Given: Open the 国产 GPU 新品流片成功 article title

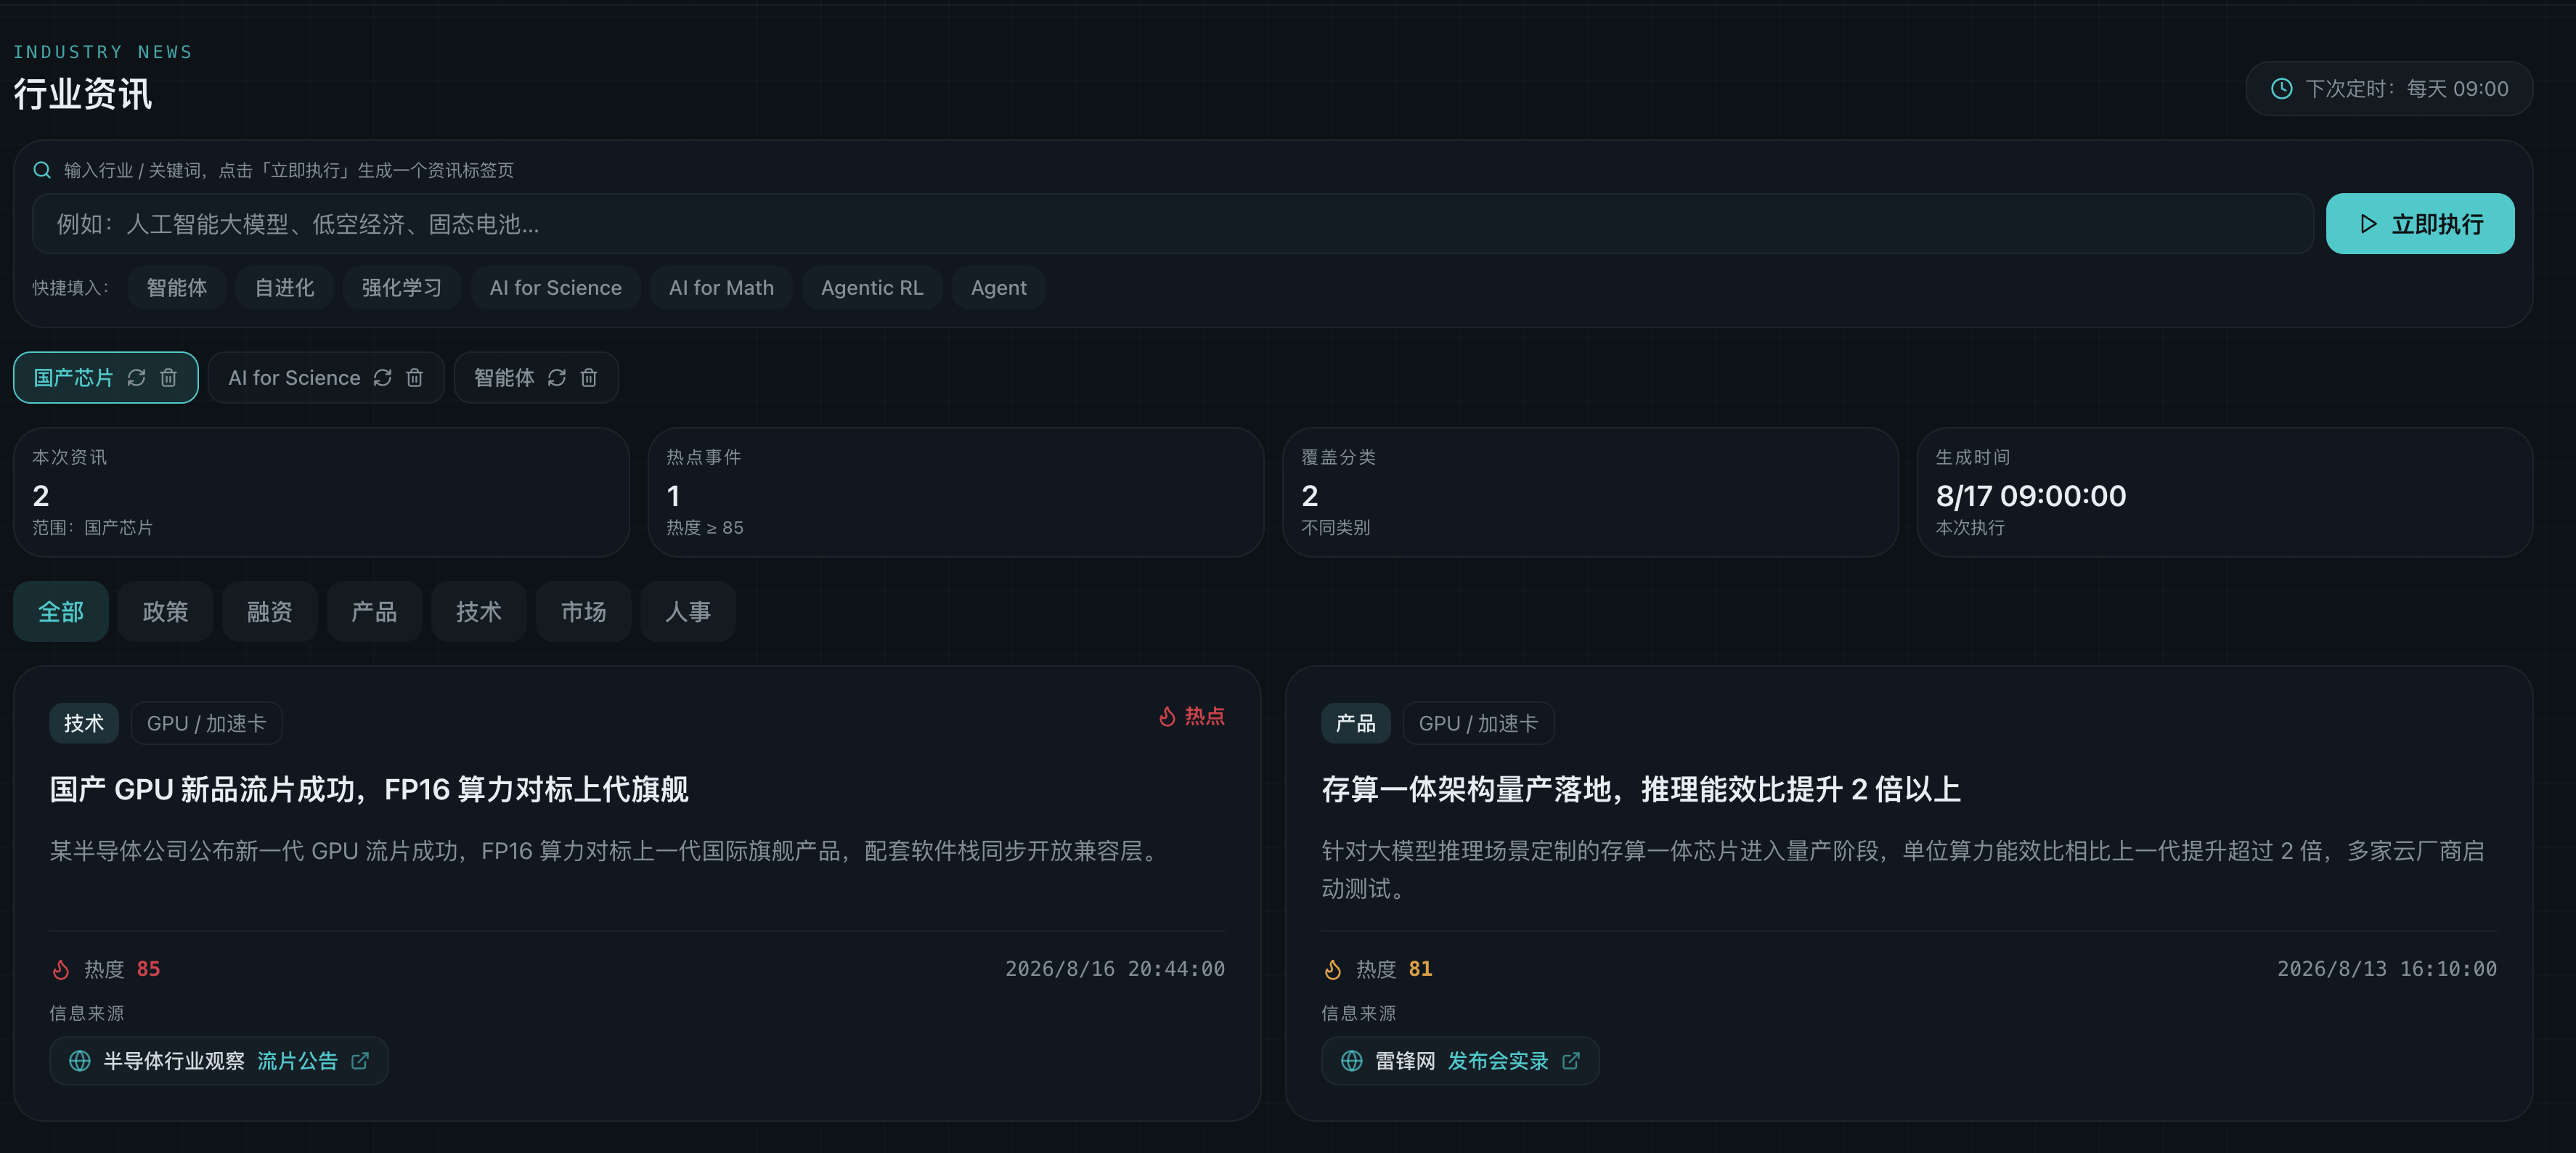Looking at the screenshot, I should 369,789.
